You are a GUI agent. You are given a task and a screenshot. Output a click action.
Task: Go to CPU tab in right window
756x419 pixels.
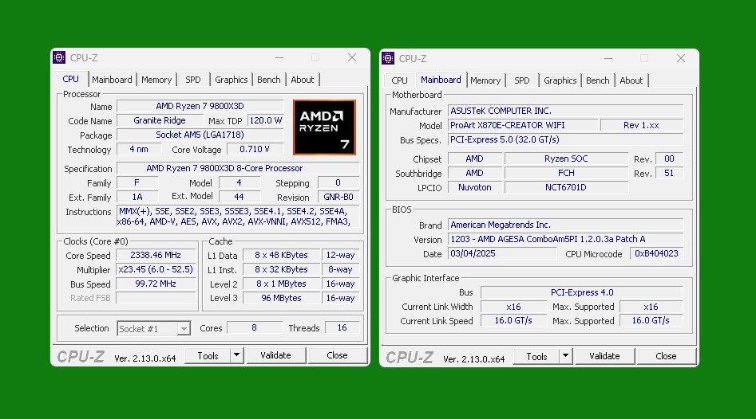(399, 80)
